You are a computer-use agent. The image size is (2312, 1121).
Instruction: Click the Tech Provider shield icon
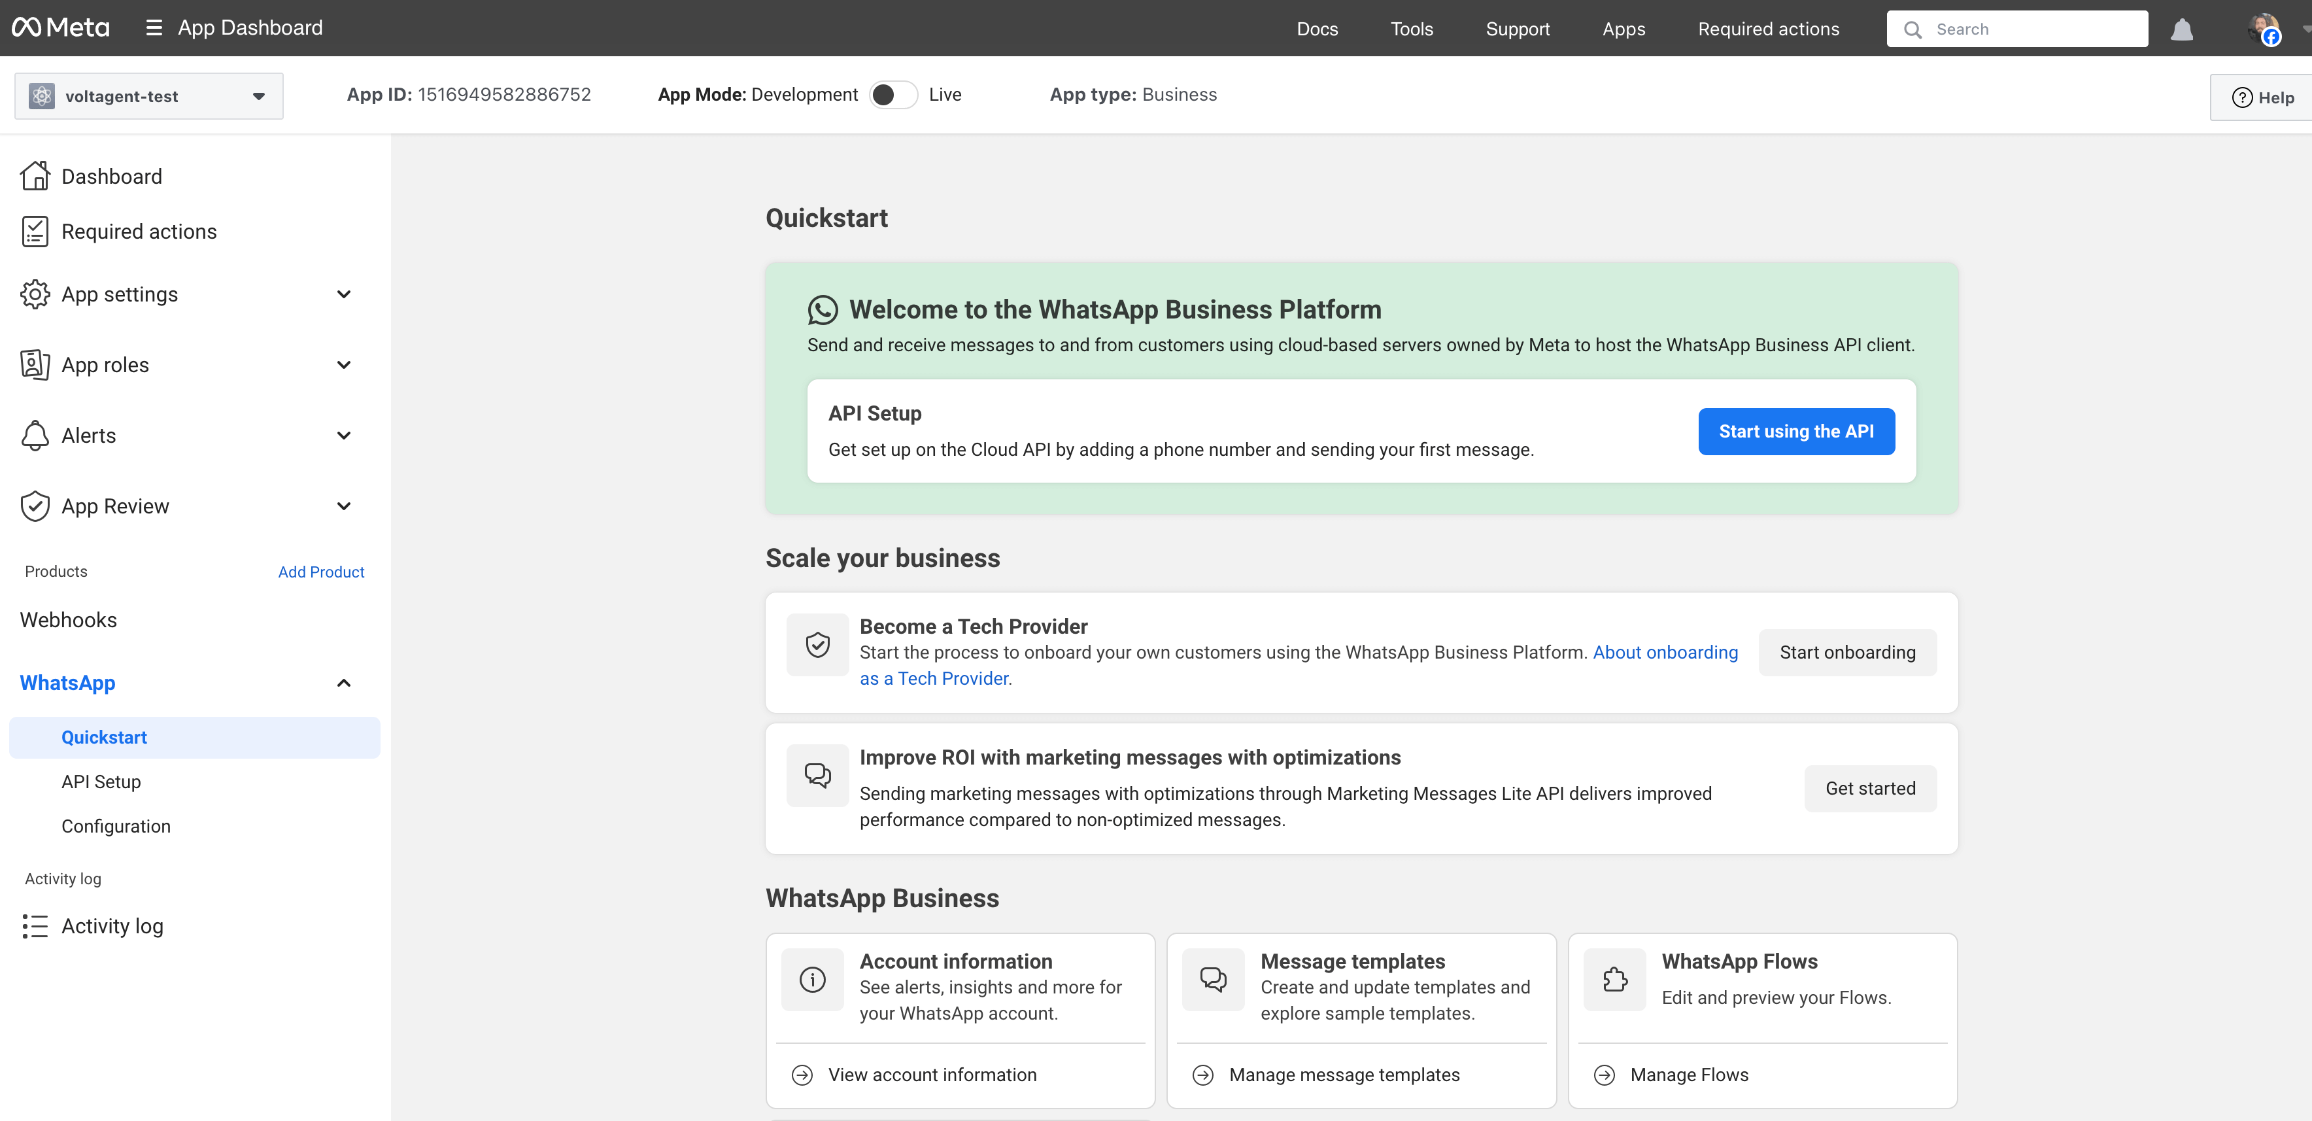click(818, 644)
